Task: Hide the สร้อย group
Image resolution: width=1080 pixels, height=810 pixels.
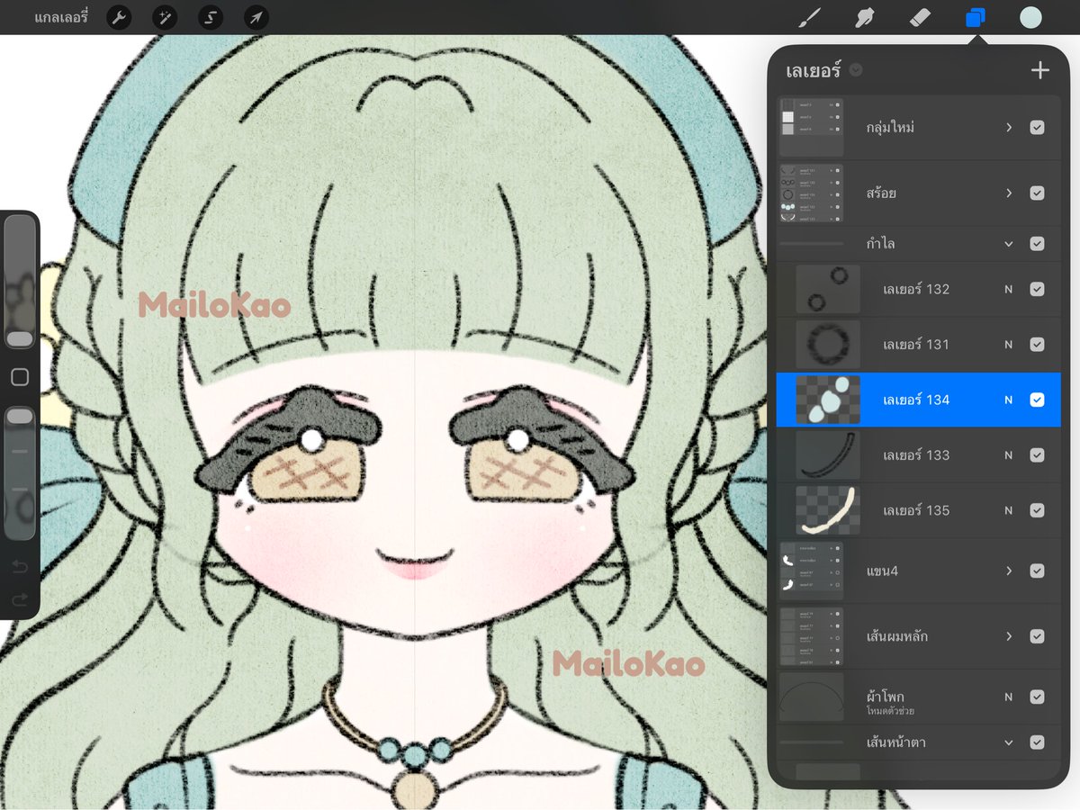Action: click(x=1037, y=193)
